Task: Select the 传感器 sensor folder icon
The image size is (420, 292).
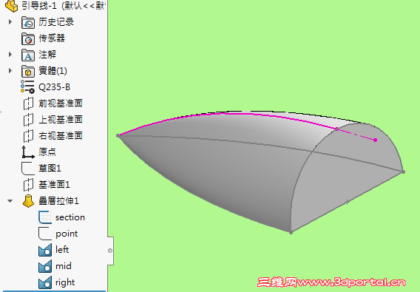Action: (28, 39)
